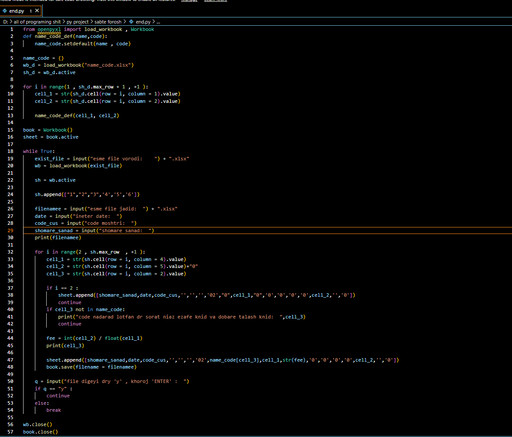
Task: Click the 'print(filenamee)' statement
Action: (58, 238)
